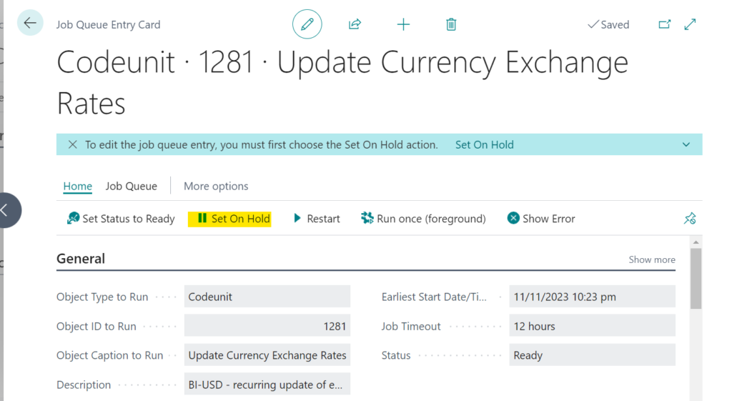Click the trash delete icon

[x=451, y=24]
